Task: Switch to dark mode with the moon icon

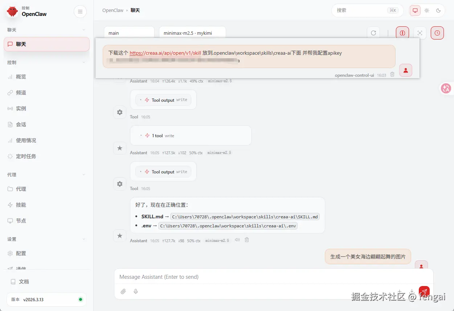Action: [438, 10]
